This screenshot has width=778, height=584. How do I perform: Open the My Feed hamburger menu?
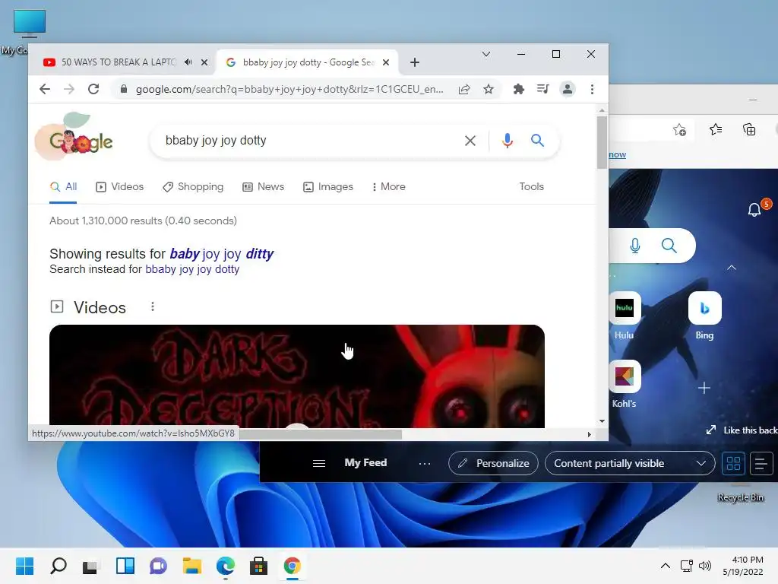(319, 463)
